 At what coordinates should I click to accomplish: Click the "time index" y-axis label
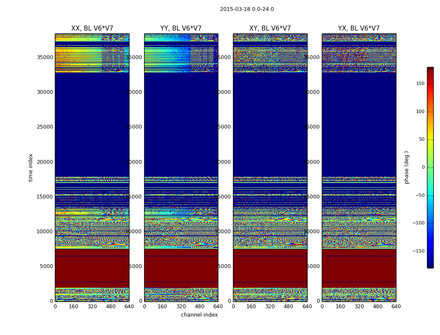pyautogui.click(x=31, y=167)
